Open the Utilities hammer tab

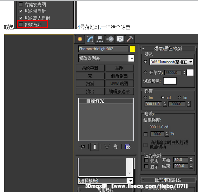[x=130, y=39]
